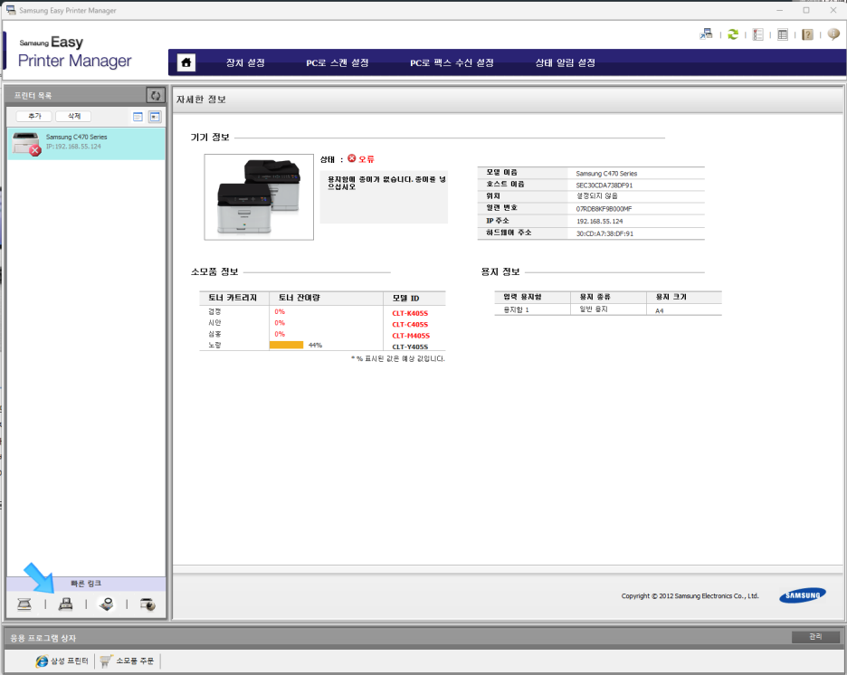Click the model name value Samsung C470 Series
This screenshot has width=847, height=675.
606,174
